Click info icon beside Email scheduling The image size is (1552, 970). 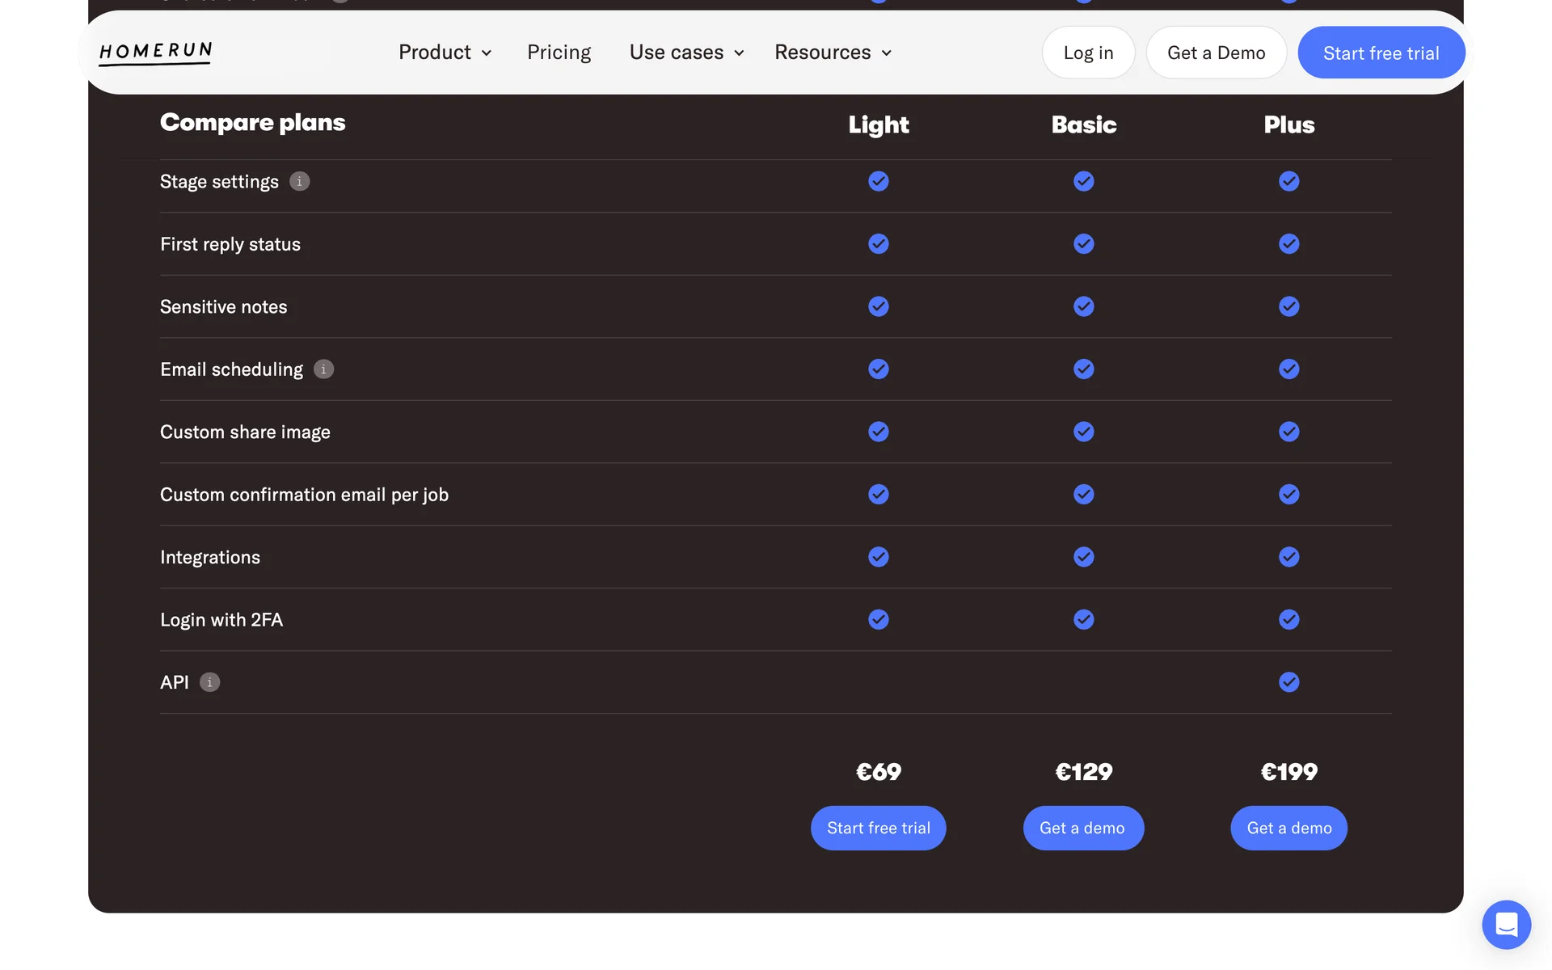(323, 369)
